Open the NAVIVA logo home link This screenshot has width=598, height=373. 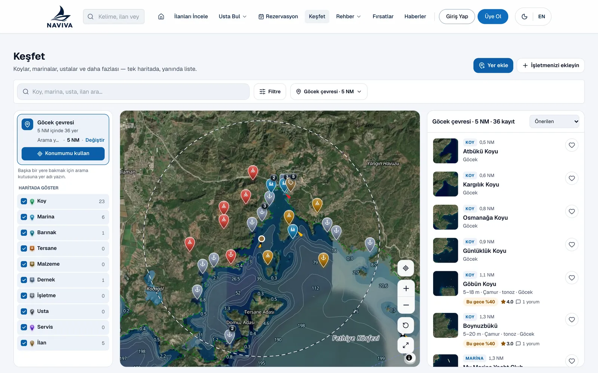click(60, 17)
